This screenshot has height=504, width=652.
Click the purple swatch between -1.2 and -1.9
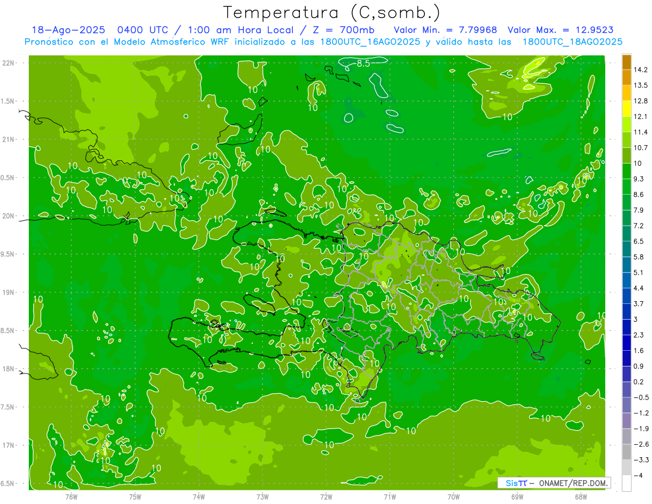coord(626,421)
